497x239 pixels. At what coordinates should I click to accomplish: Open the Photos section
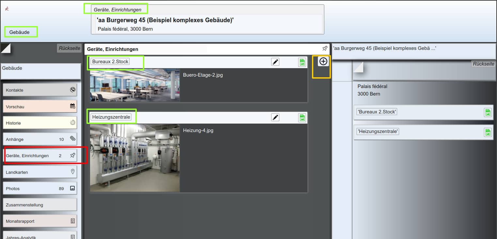(40, 188)
